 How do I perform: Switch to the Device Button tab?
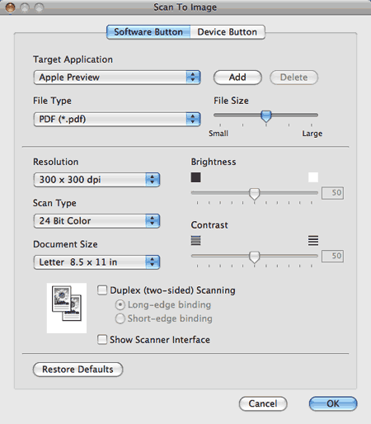click(228, 32)
